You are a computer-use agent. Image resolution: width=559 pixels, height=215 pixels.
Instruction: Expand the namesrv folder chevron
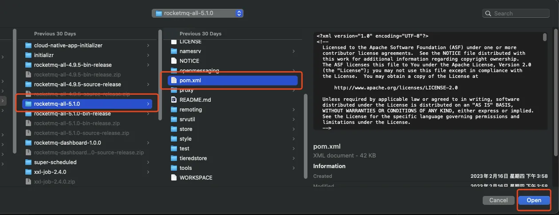[x=293, y=51]
